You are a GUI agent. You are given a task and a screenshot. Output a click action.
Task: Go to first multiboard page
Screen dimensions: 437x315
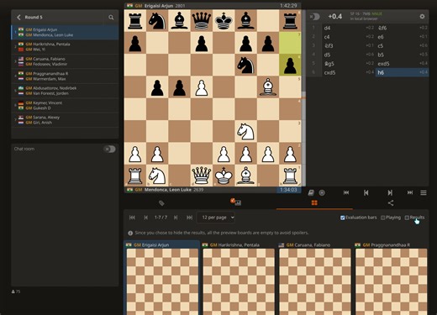(132, 218)
